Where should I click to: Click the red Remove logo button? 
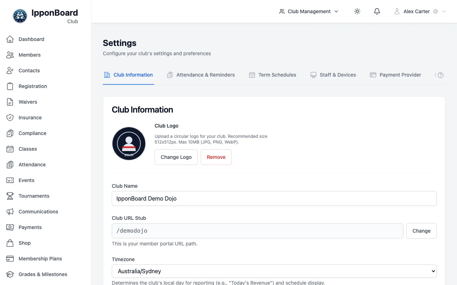pos(216,157)
